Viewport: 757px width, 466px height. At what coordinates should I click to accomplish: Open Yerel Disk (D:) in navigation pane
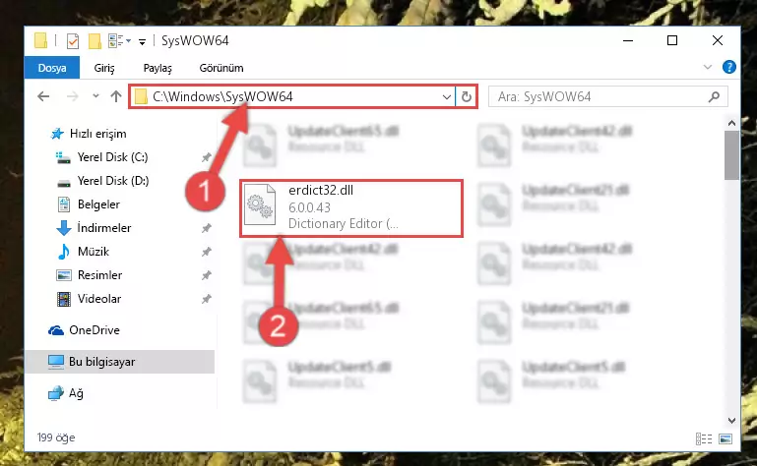point(113,181)
